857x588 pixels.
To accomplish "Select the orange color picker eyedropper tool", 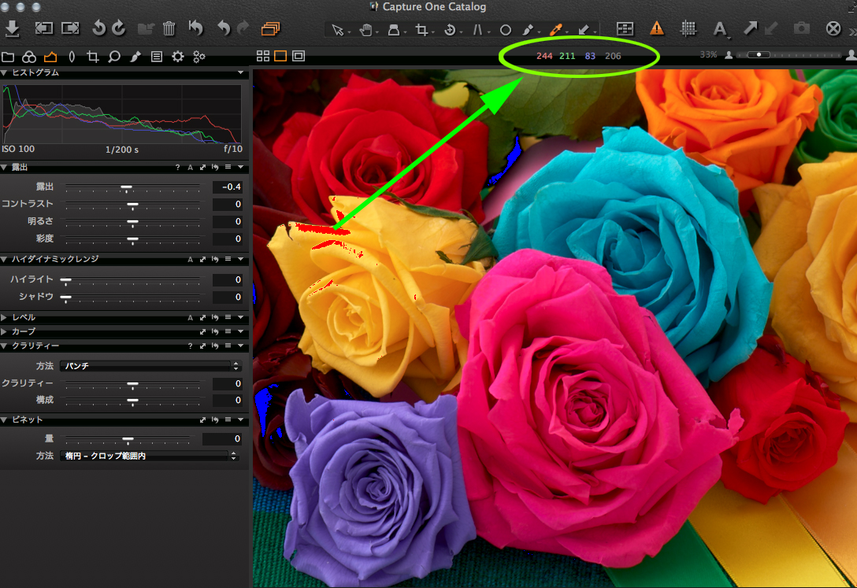I will [x=555, y=29].
